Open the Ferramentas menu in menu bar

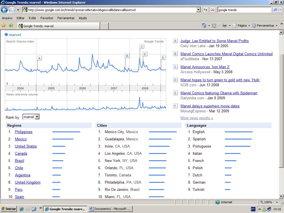click(x=66, y=18)
